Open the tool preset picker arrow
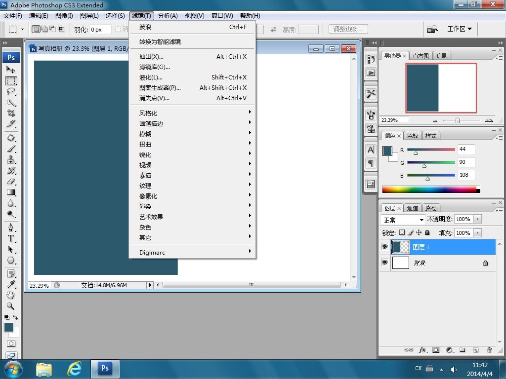This screenshot has width=506, height=379. (22, 29)
